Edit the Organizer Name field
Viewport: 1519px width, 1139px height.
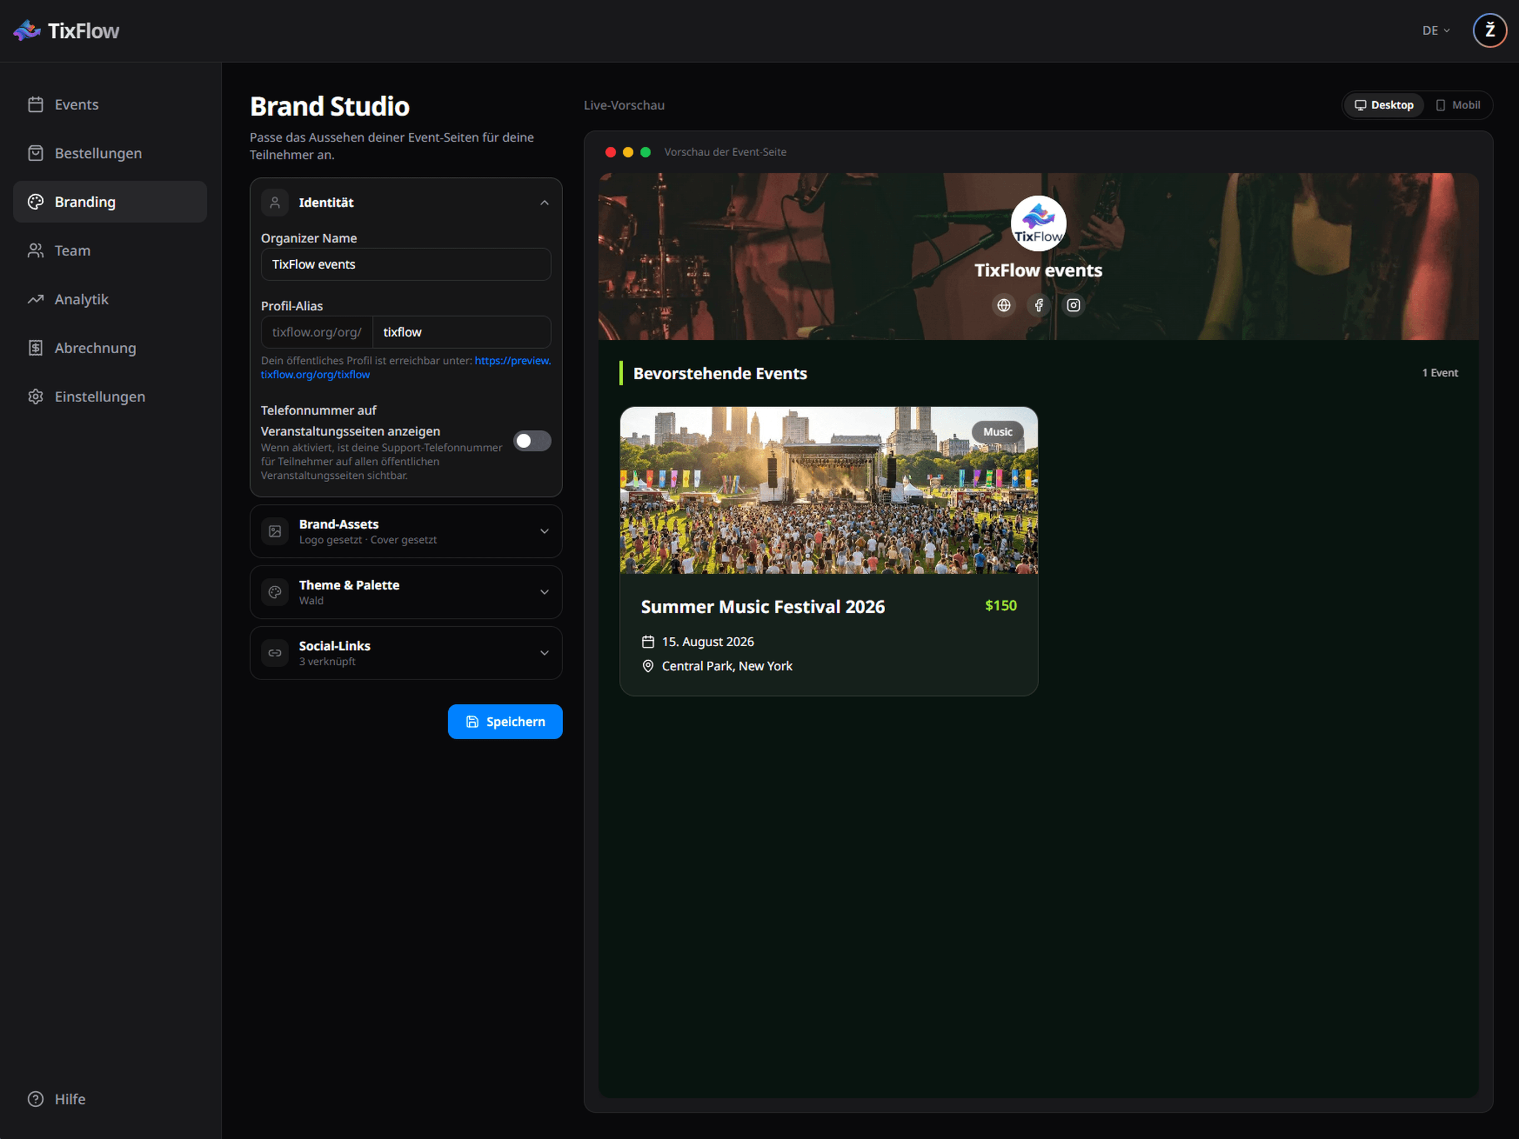[406, 265]
